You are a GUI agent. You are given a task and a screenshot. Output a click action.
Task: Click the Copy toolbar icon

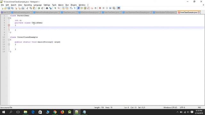pos(31,8)
